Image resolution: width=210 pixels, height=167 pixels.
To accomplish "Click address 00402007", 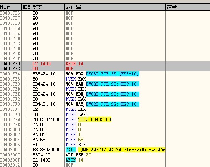I will (10, 150).
